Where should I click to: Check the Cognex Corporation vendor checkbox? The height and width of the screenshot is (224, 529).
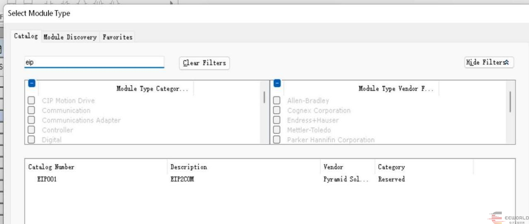tap(277, 111)
